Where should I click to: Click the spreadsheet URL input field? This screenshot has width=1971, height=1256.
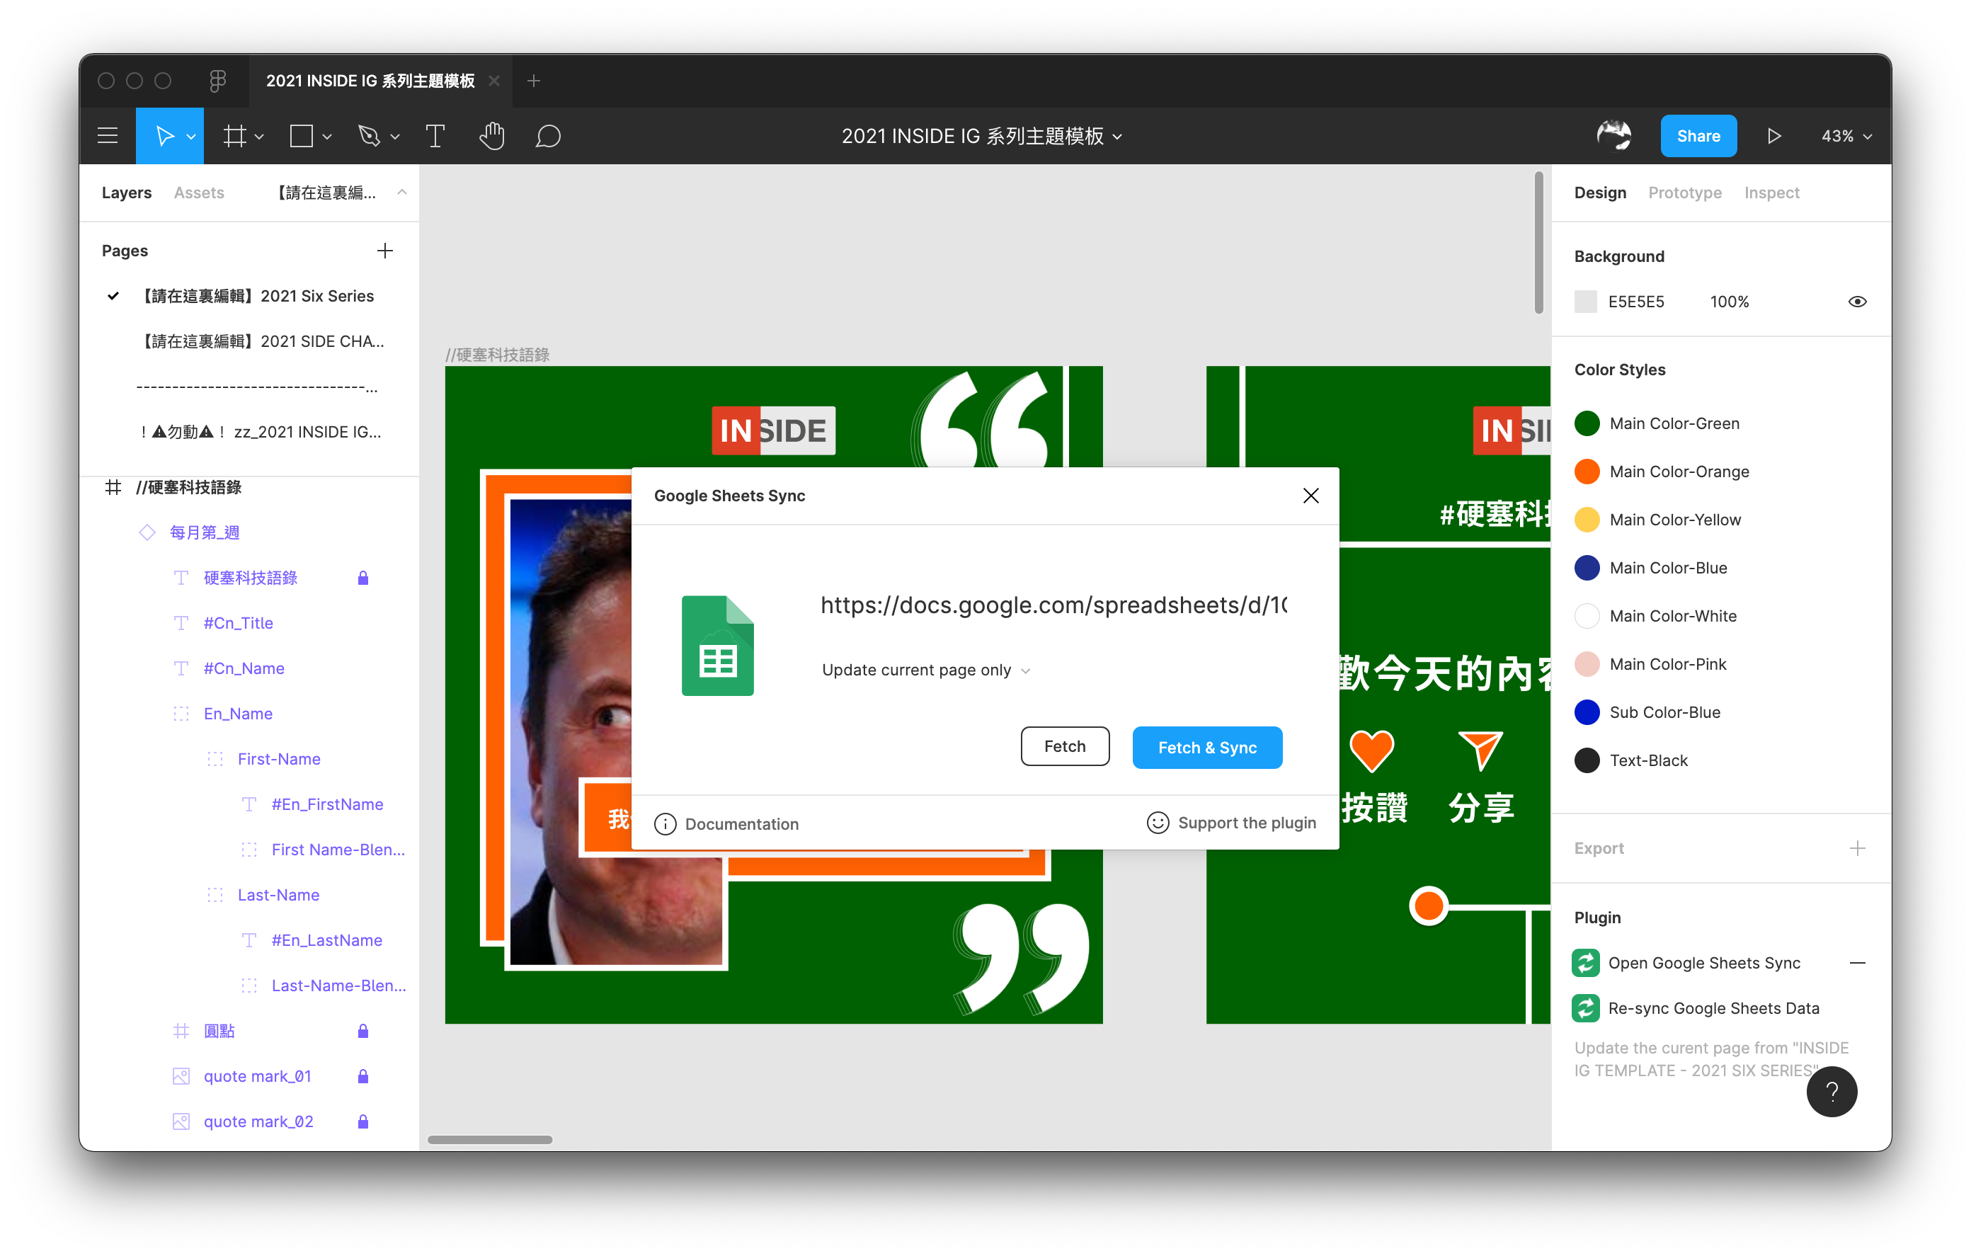coord(1053,605)
